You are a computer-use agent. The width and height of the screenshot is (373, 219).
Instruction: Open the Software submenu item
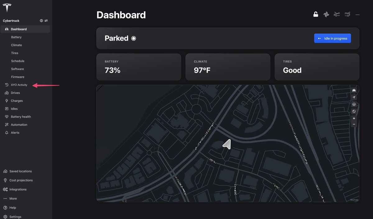[17, 69]
